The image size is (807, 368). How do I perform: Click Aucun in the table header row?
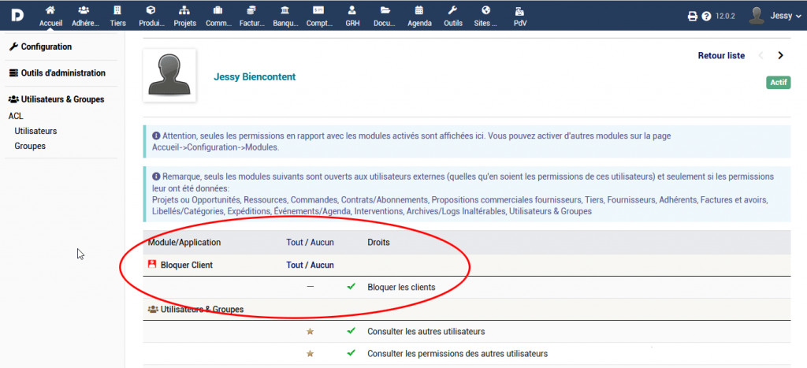(322, 242)
